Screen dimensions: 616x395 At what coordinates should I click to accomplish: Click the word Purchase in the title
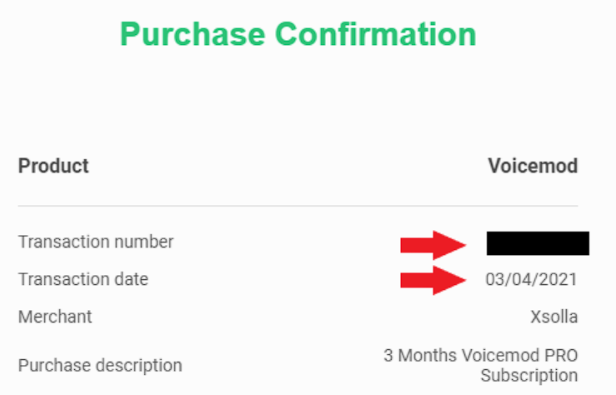(193, 34)
